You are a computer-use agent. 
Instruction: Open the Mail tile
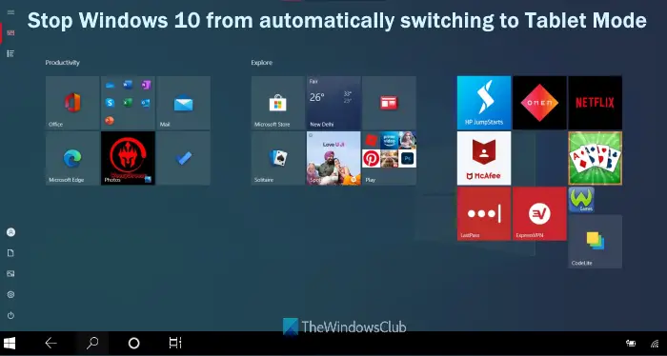183,103
